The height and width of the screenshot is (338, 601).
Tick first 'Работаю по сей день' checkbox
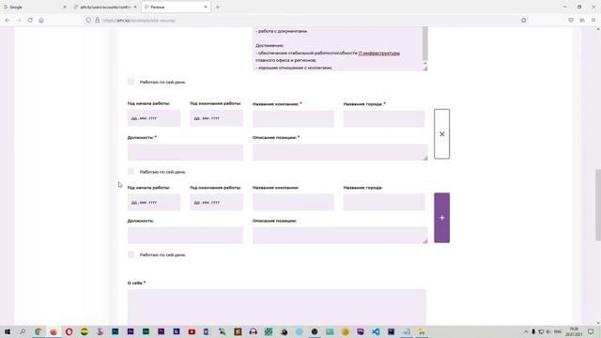131,82
